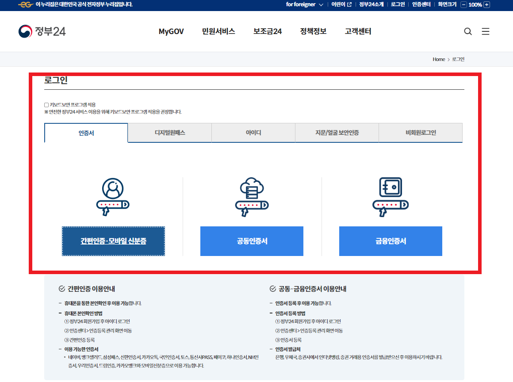Click the 간편인증 person login illustration
The width and height of the screenshot is (513, 382).
pos(113,197)
